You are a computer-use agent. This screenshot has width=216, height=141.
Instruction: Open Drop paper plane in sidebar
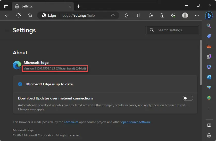[209, 87]
